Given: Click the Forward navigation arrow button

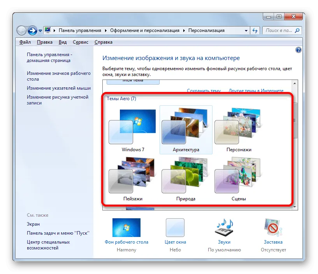Looking at the screenshot, I should point(32,31).
